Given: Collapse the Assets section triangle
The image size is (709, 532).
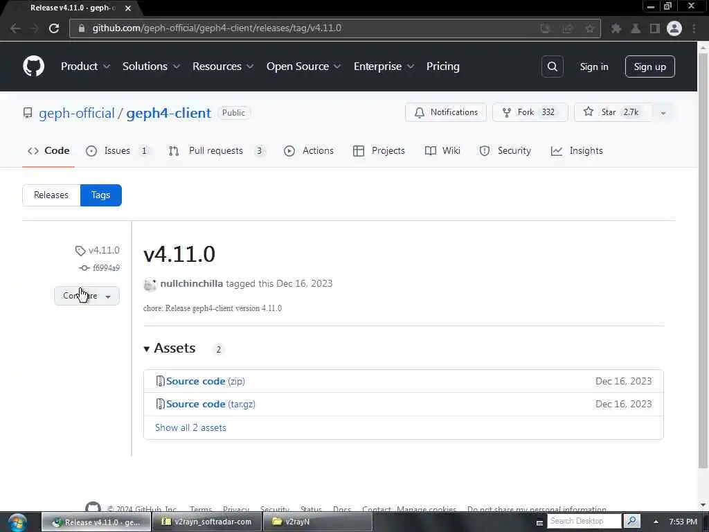Looking at the screenshot, I should 147,349.
